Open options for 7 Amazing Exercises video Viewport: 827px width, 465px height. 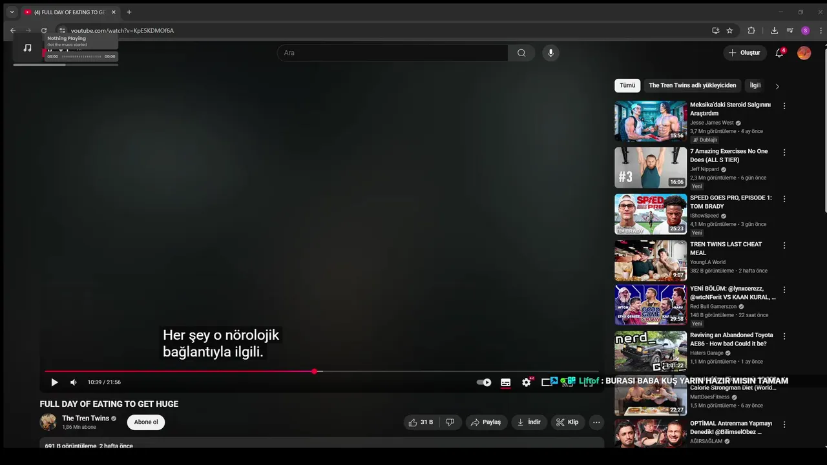point(784,152)
